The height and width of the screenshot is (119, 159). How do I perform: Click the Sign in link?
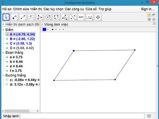tap(148, 9)
